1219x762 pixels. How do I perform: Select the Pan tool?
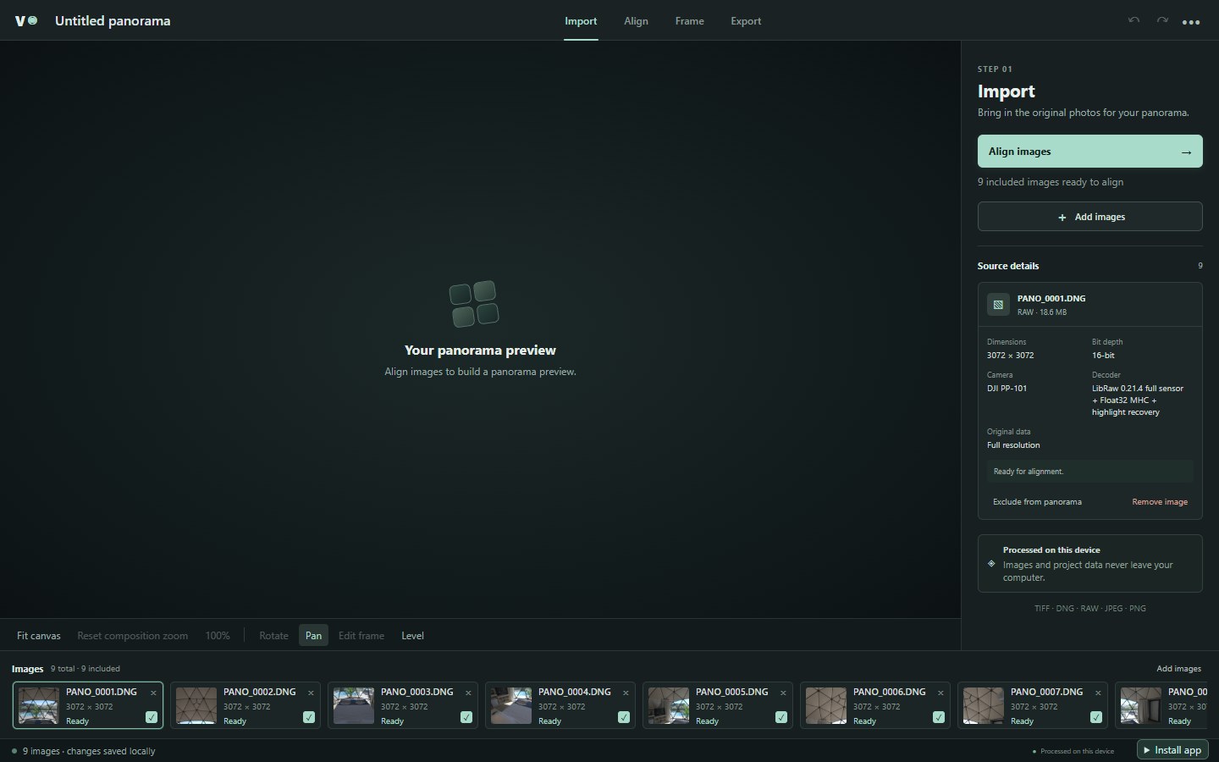(313, 636)
